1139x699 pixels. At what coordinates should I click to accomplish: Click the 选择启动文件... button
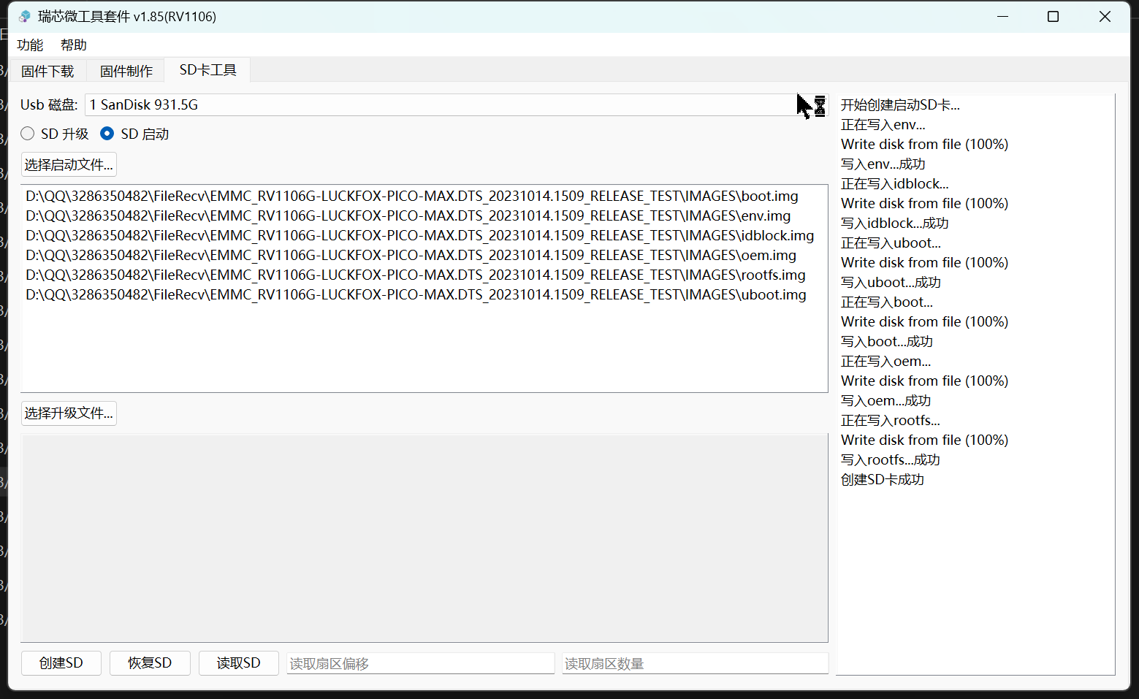click(69, 165)
